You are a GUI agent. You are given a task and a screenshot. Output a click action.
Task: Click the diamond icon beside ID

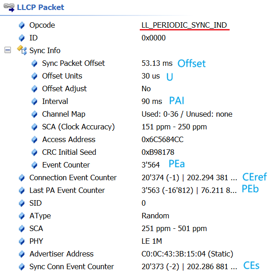pyautogui.click(x=22, y=38)
